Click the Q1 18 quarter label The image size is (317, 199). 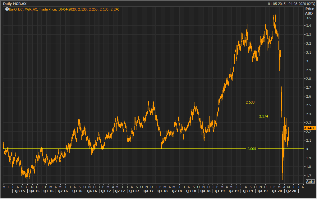pos(163,191)
